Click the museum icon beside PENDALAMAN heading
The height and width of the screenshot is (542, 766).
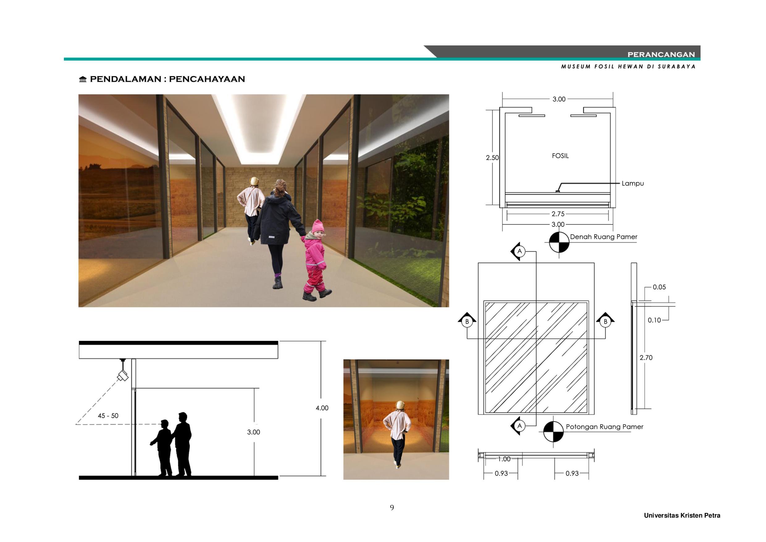coord(83,79)
